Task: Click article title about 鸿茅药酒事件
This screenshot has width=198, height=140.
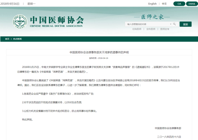Action: pyautogui.click(x=99, y=52)
